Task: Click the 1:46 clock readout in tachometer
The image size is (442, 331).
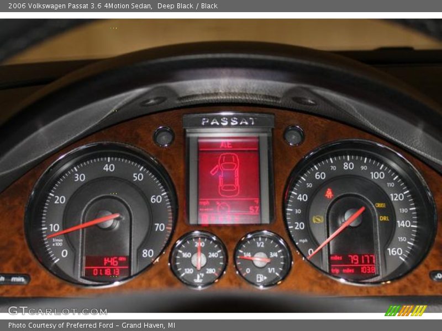Action: pyautogui.click(x=107, y=261)
